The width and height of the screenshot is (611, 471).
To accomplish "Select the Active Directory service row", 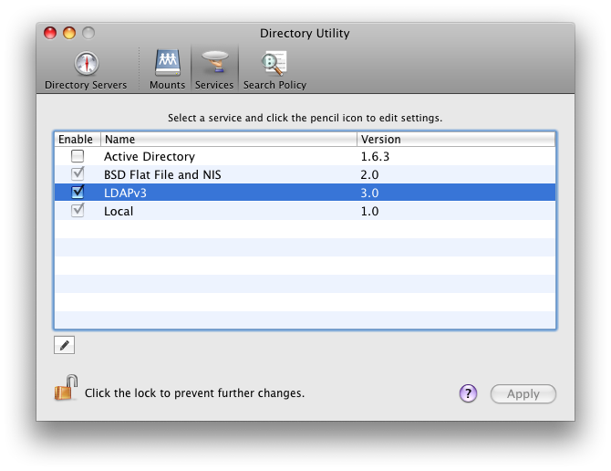I will click(x=228, y=157).
